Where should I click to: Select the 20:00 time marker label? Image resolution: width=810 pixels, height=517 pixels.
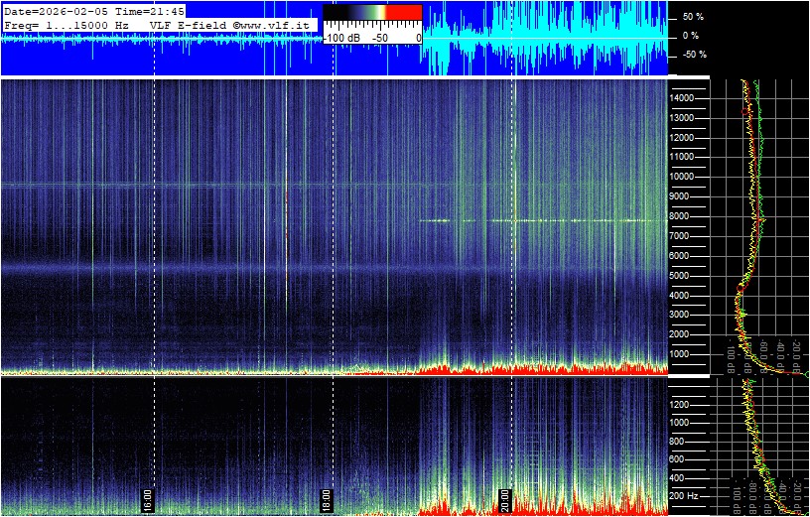[x=504, y=497]
